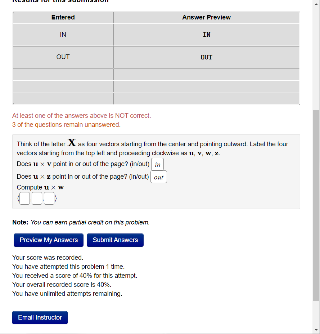320x334 pixels.
Task: Click the Preview My Answers button
Action: coord(48,240)
